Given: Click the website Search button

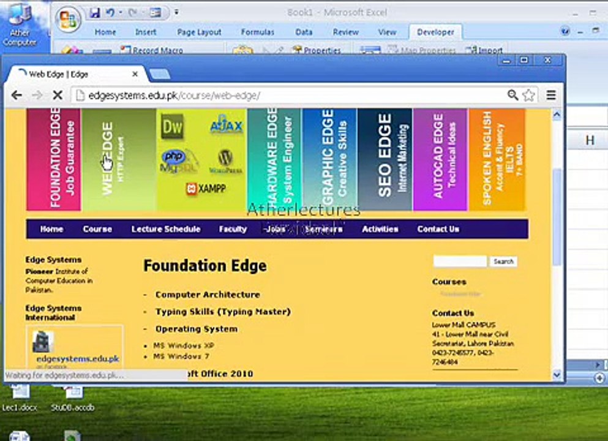Looking at the screenshot, I should (x=503, y=262).
